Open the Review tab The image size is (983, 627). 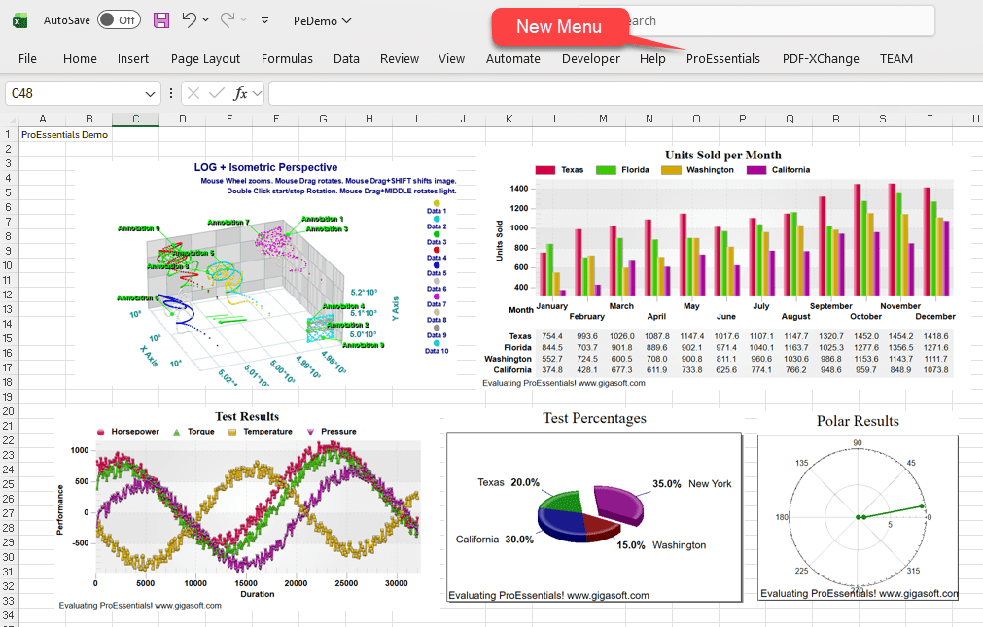click(x=400, y=59)
